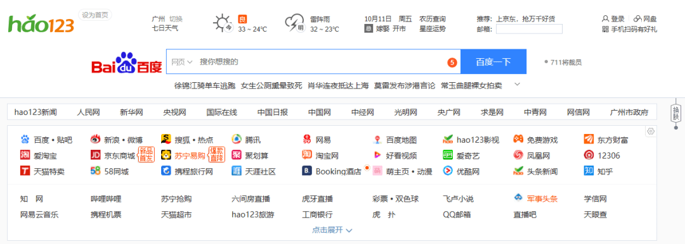The image size is (685, 244).
Task: Open the 农历查询 link
Action: [x=433, y=19]
